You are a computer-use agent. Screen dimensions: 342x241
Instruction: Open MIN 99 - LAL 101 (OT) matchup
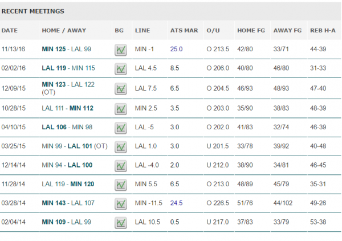(x=75, y=146)
